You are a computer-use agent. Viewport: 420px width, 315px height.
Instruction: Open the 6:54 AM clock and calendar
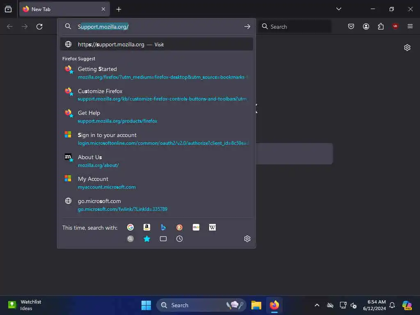(374, 305)
